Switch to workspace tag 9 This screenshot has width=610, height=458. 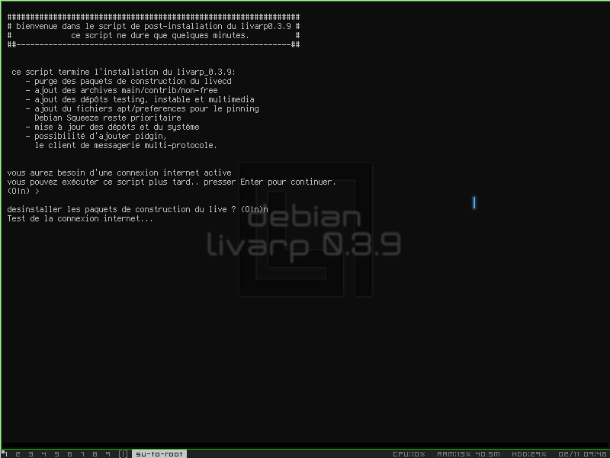tap(108, 454)
